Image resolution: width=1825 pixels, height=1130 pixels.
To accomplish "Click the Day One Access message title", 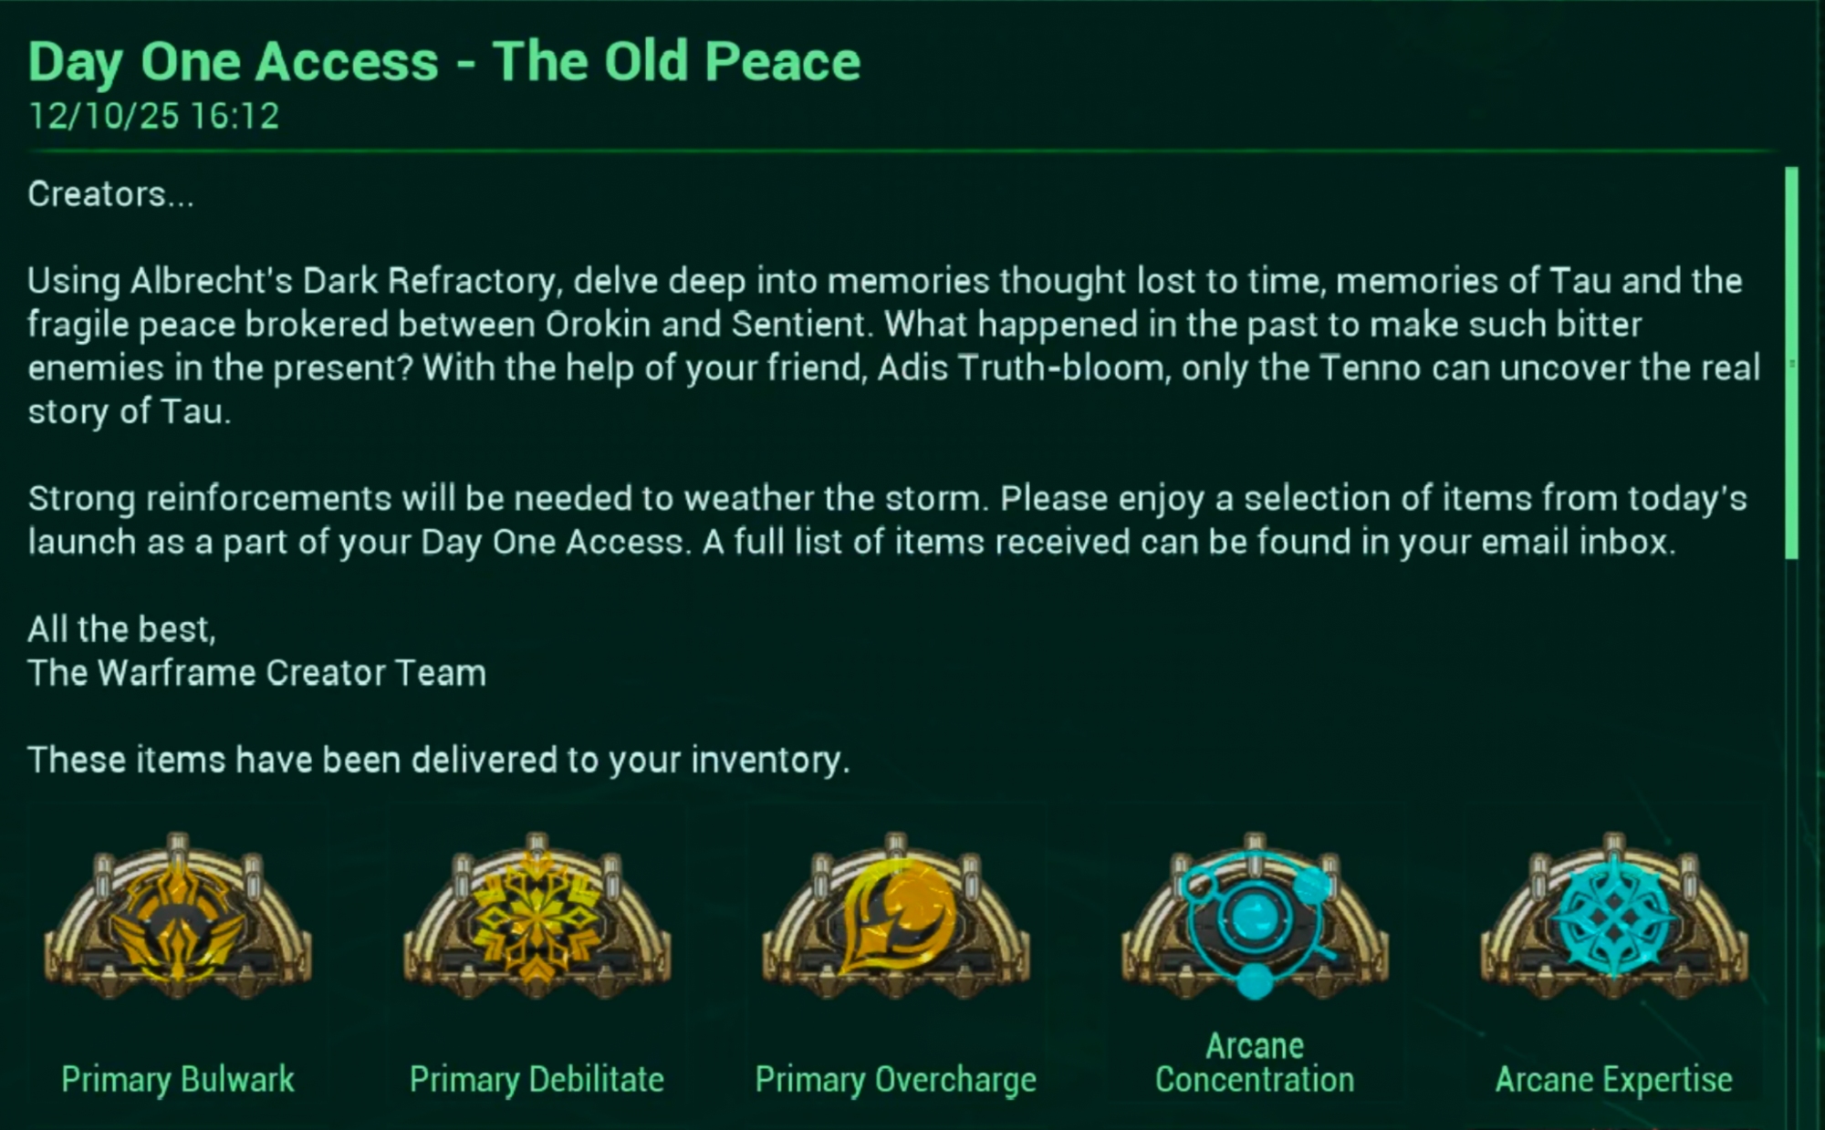I will [x=444, y=62].
